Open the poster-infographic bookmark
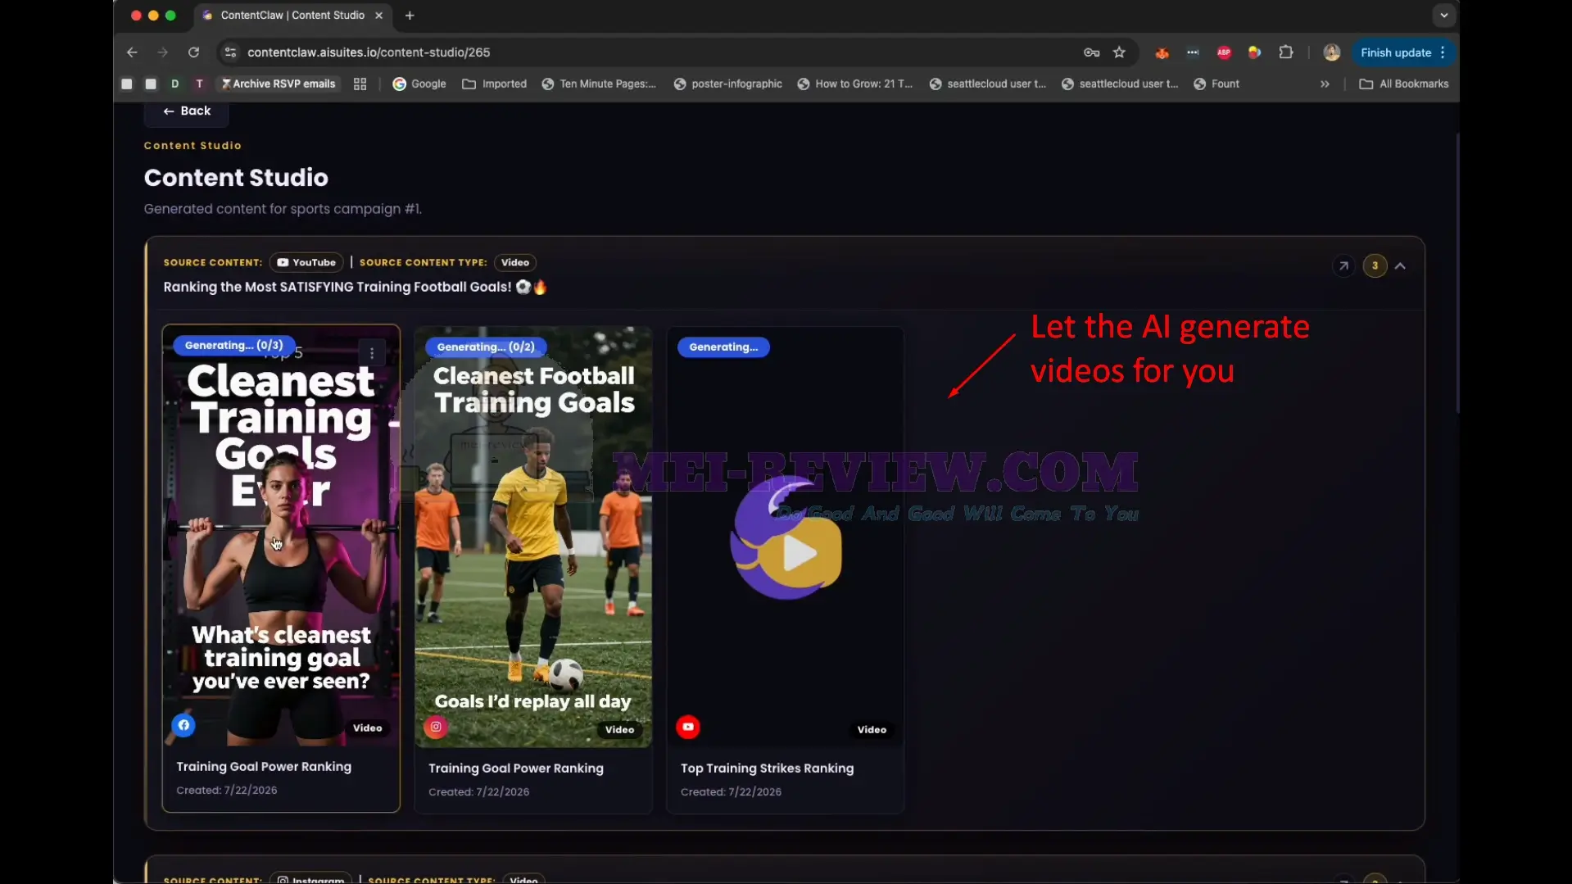 pos(727,84)
